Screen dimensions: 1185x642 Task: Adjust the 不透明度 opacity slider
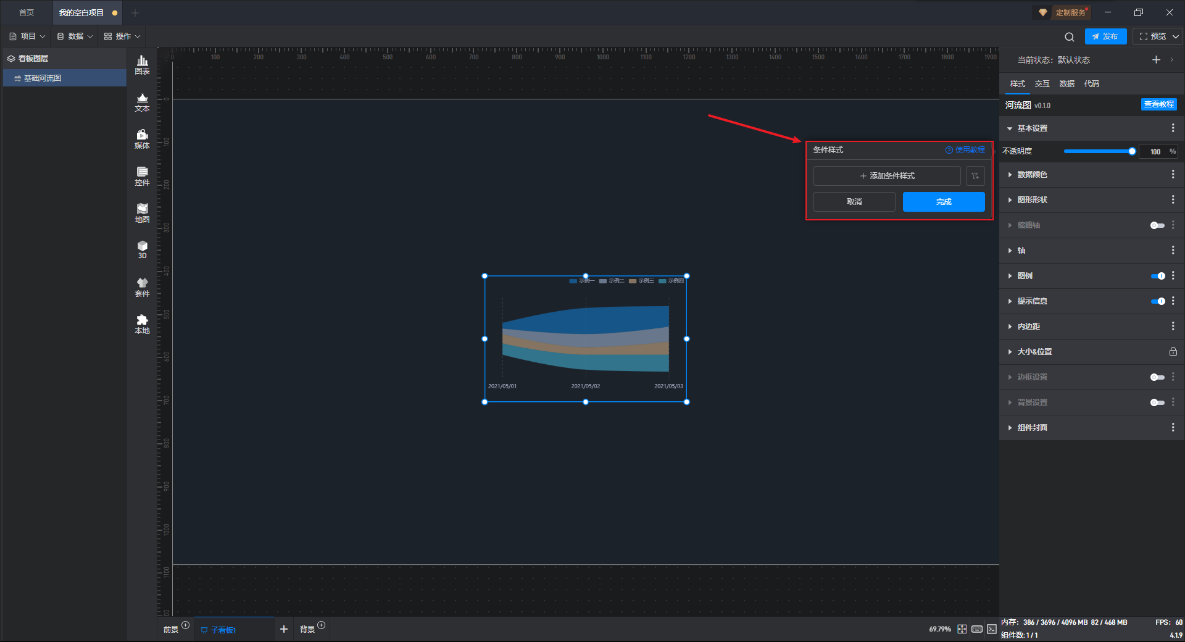point(1099,151)
